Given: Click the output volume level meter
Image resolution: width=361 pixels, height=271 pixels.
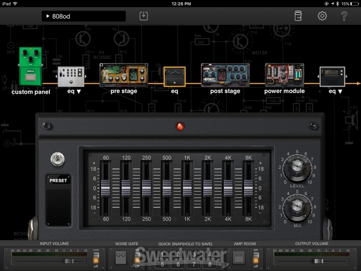Looking at the screenshot, I should (x=311, y=255).
